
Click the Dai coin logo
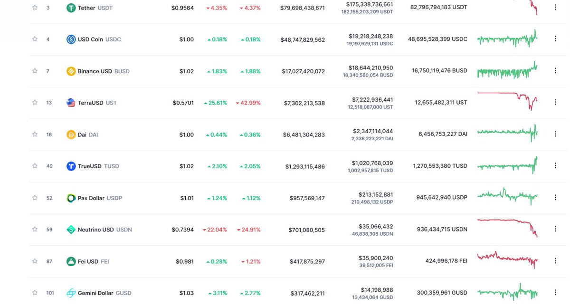71,135
